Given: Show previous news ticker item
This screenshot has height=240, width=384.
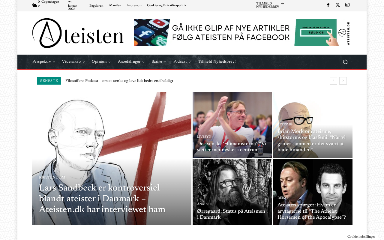Looking at the screenshot, I should point(333,81).
